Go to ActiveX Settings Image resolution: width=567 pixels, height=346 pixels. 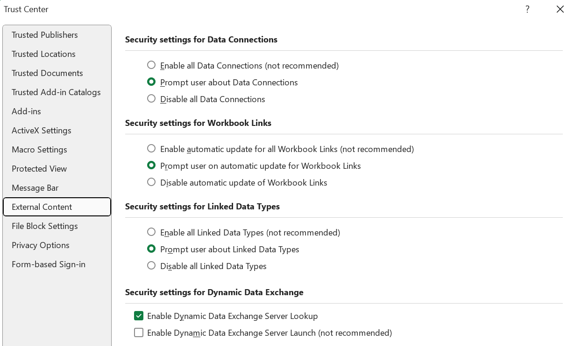pyautogui.click(x=41, y=131)
